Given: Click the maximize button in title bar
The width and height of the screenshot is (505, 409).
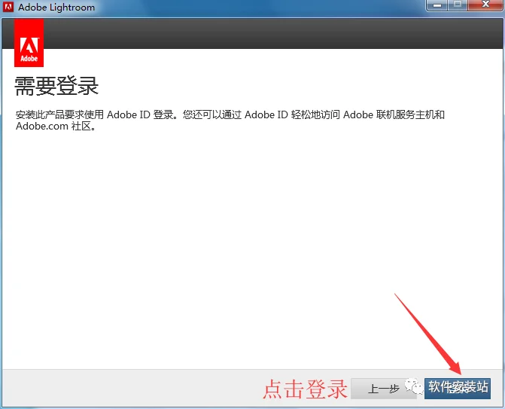Looking at the screenshot, I should [458, 5].
